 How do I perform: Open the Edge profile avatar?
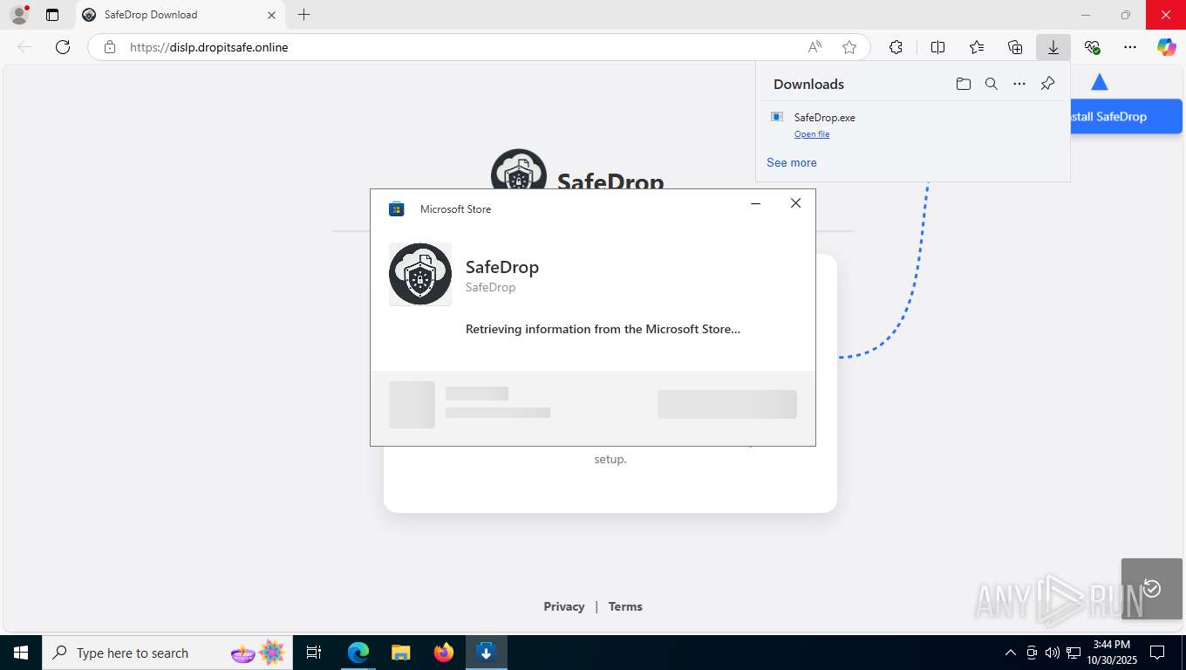[18, 15]
